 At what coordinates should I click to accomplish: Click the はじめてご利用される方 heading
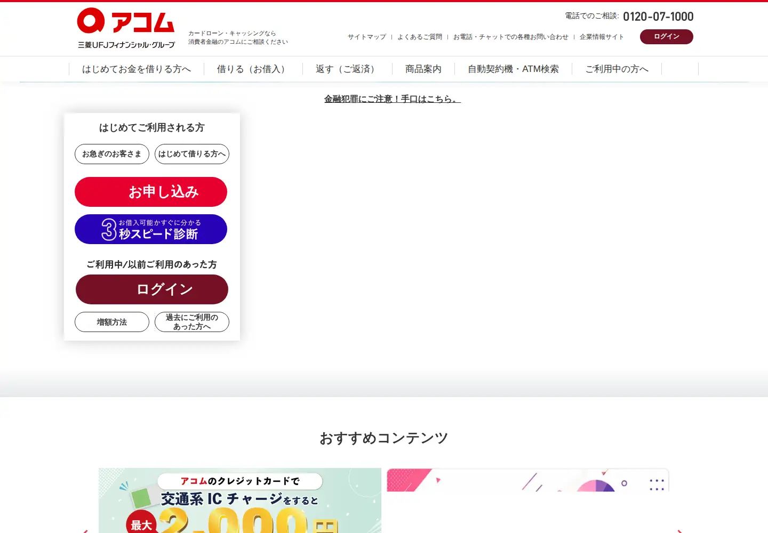152,128
